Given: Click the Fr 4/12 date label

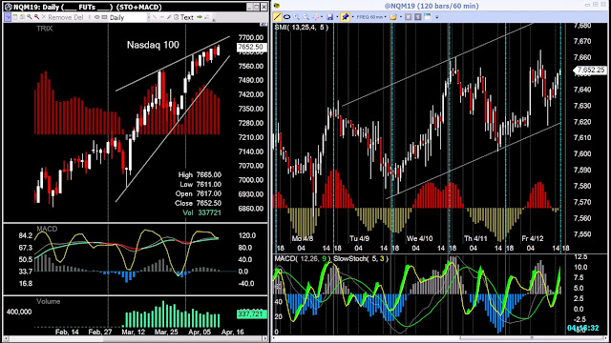Looking at the screenshot, I should click(533, 238).
